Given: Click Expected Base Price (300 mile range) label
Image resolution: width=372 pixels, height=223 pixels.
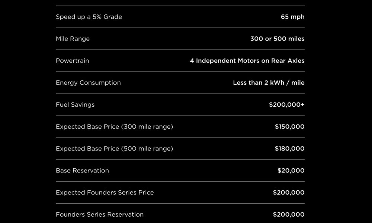Looking at the screenshot, I should point(114,127).
